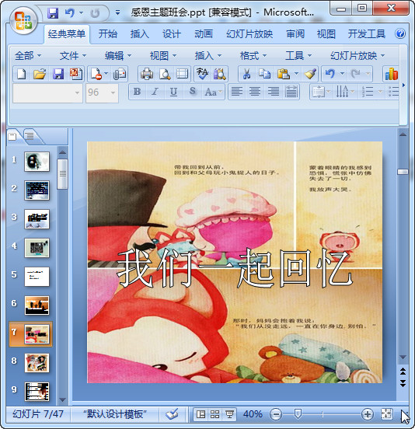This screenshot has width=415, height=429.
Task: Cut selection with scissors icon
Action: point(247,74)
